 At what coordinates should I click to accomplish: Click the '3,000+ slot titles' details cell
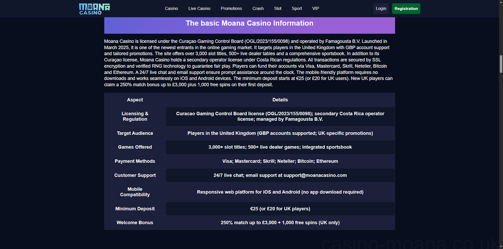click(x=280, y=147)
